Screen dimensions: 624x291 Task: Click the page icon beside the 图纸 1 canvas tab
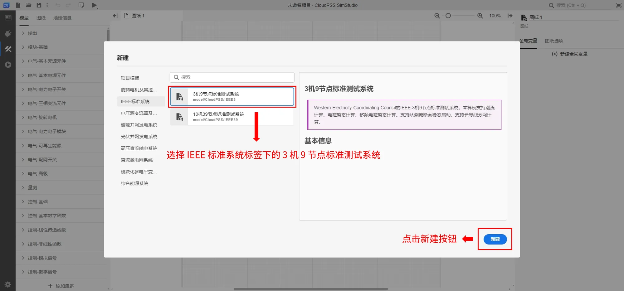click(x=126, y=16)
